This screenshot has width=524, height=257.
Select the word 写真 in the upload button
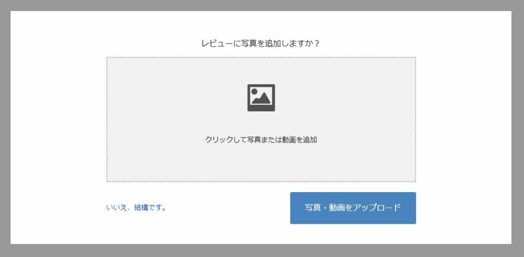313,207
